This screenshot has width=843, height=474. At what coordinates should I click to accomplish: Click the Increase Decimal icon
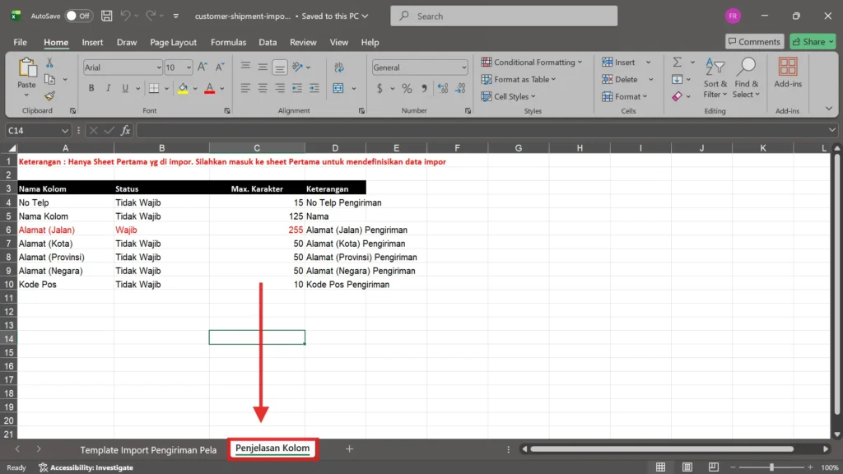click(x=443, y=88)
